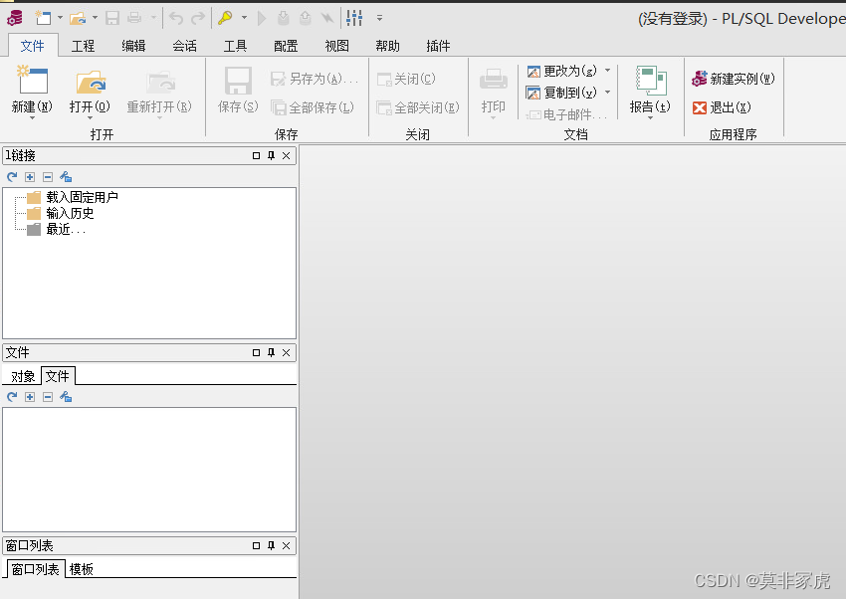Click the Log on key icon
846x599 pixels.
(x=226, y=18)
